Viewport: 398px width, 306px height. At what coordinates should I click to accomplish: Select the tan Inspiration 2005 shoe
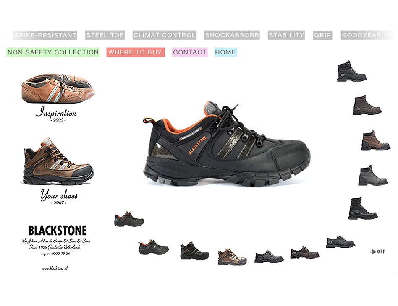pyautogui.click(x=58, y=88)
